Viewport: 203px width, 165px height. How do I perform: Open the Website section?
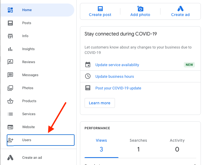click(37, 127)
